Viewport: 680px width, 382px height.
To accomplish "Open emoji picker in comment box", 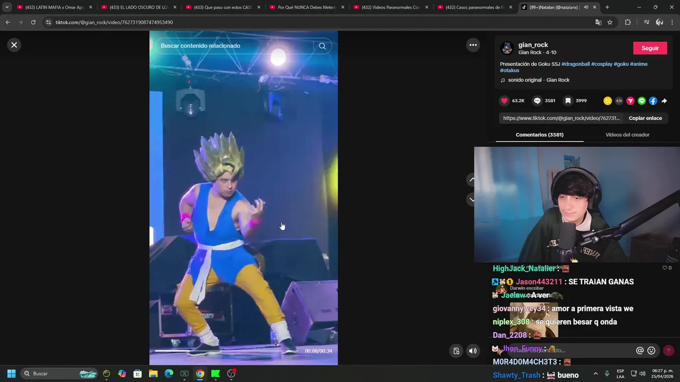I will click(651, 350).
